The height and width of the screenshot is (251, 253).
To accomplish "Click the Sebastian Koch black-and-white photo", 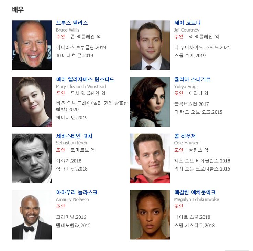I will [x=32, y=159].
